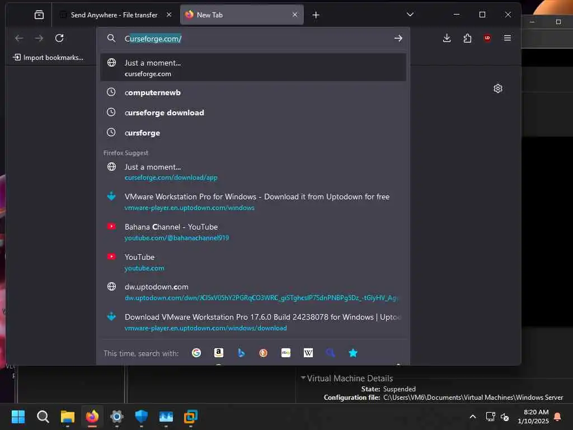Open Firefox View tab manager icon
The image size is (573, 430).
(39, 15)
